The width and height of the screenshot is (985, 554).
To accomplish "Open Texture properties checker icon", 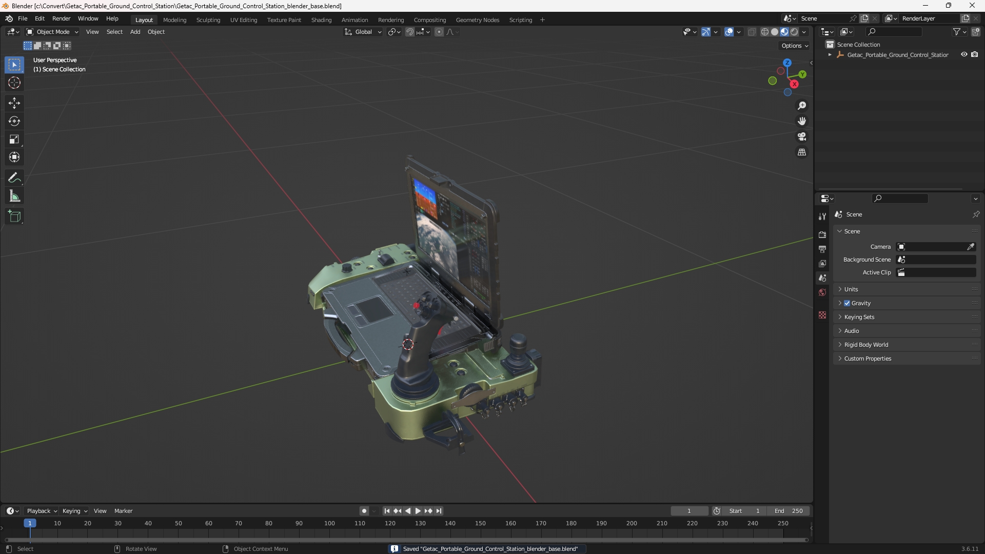I will 822,315.
